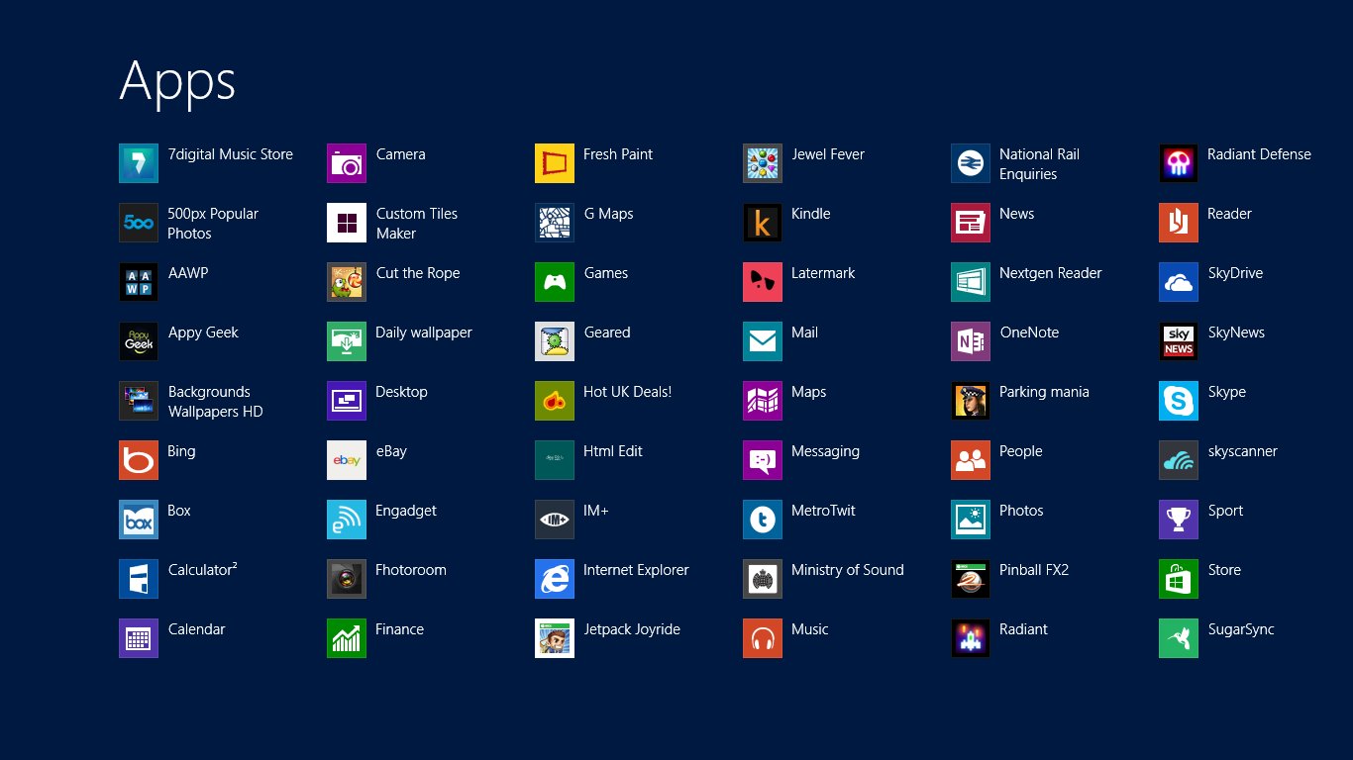Image resolution: width=1353 pixels, height=760 pixels.
Task: Open the Box app icon
Action: 139,520
